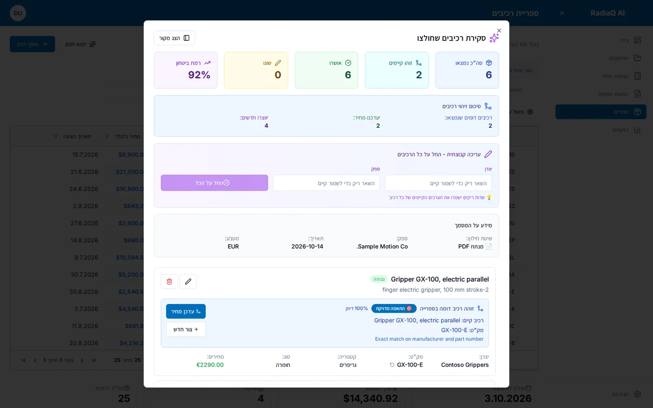Click the skip-page arrow beside 25 מתוך 25
This screenshot has height=408, width=653.
[x=93, y=360]
